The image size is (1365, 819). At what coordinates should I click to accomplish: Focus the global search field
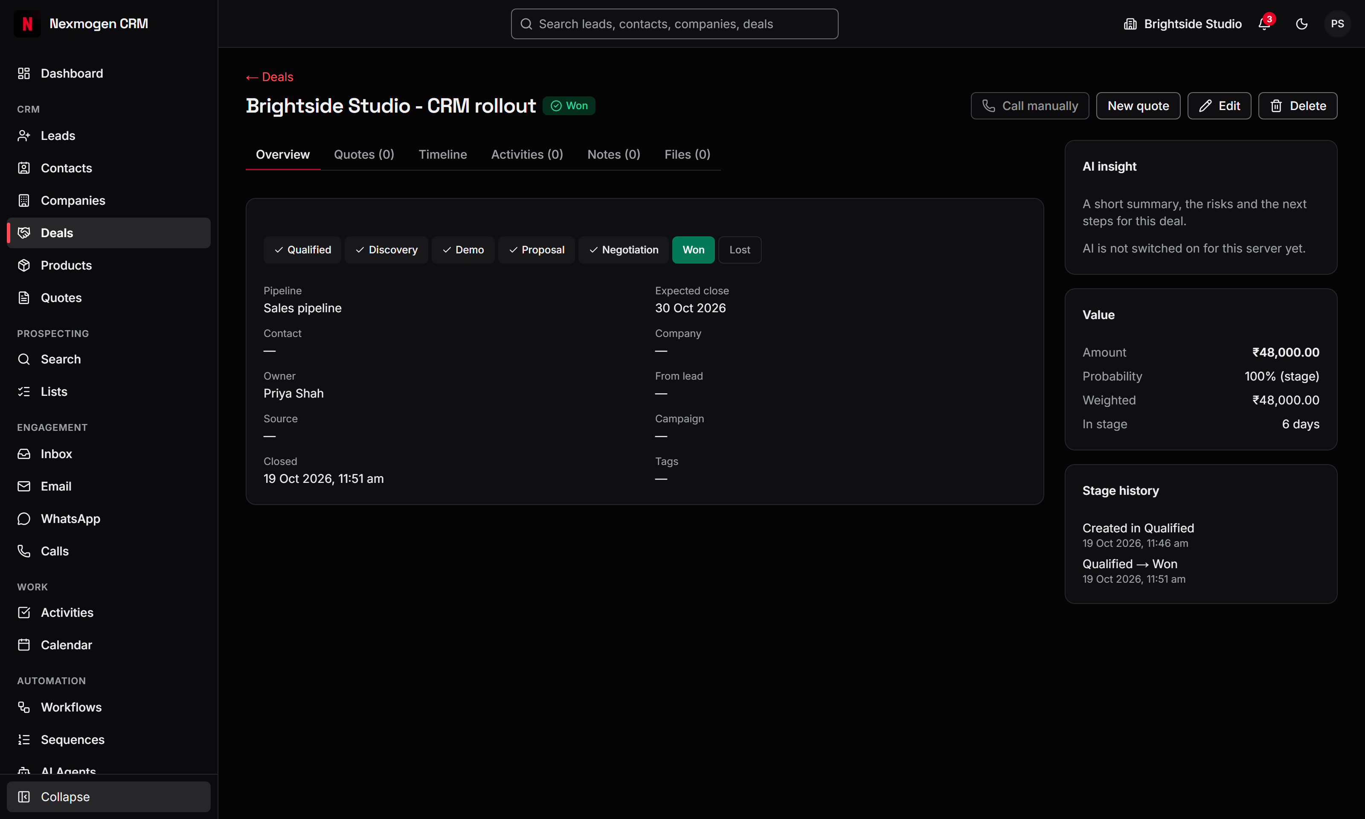pyautogui.click(x=674, y=24)
